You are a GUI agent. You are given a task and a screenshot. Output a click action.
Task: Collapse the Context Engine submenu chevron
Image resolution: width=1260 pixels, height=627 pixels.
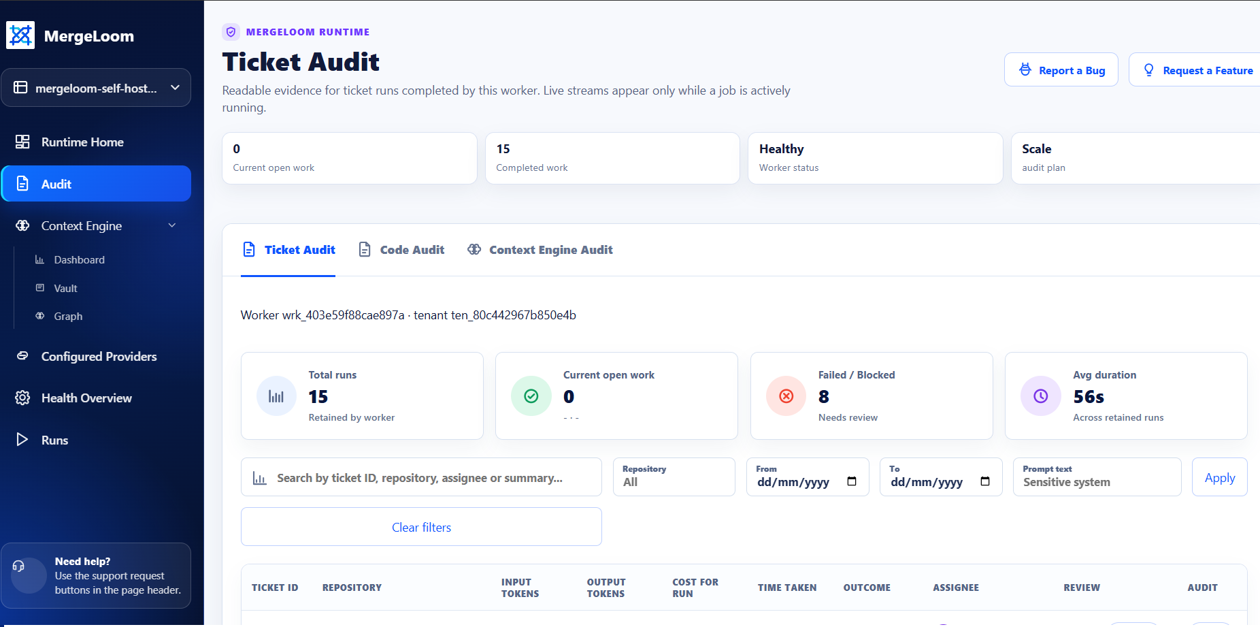[172, 225]
